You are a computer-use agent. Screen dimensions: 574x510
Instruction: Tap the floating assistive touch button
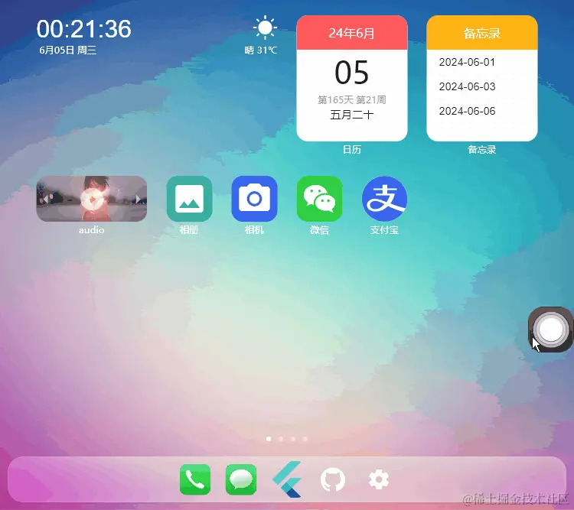550,330
